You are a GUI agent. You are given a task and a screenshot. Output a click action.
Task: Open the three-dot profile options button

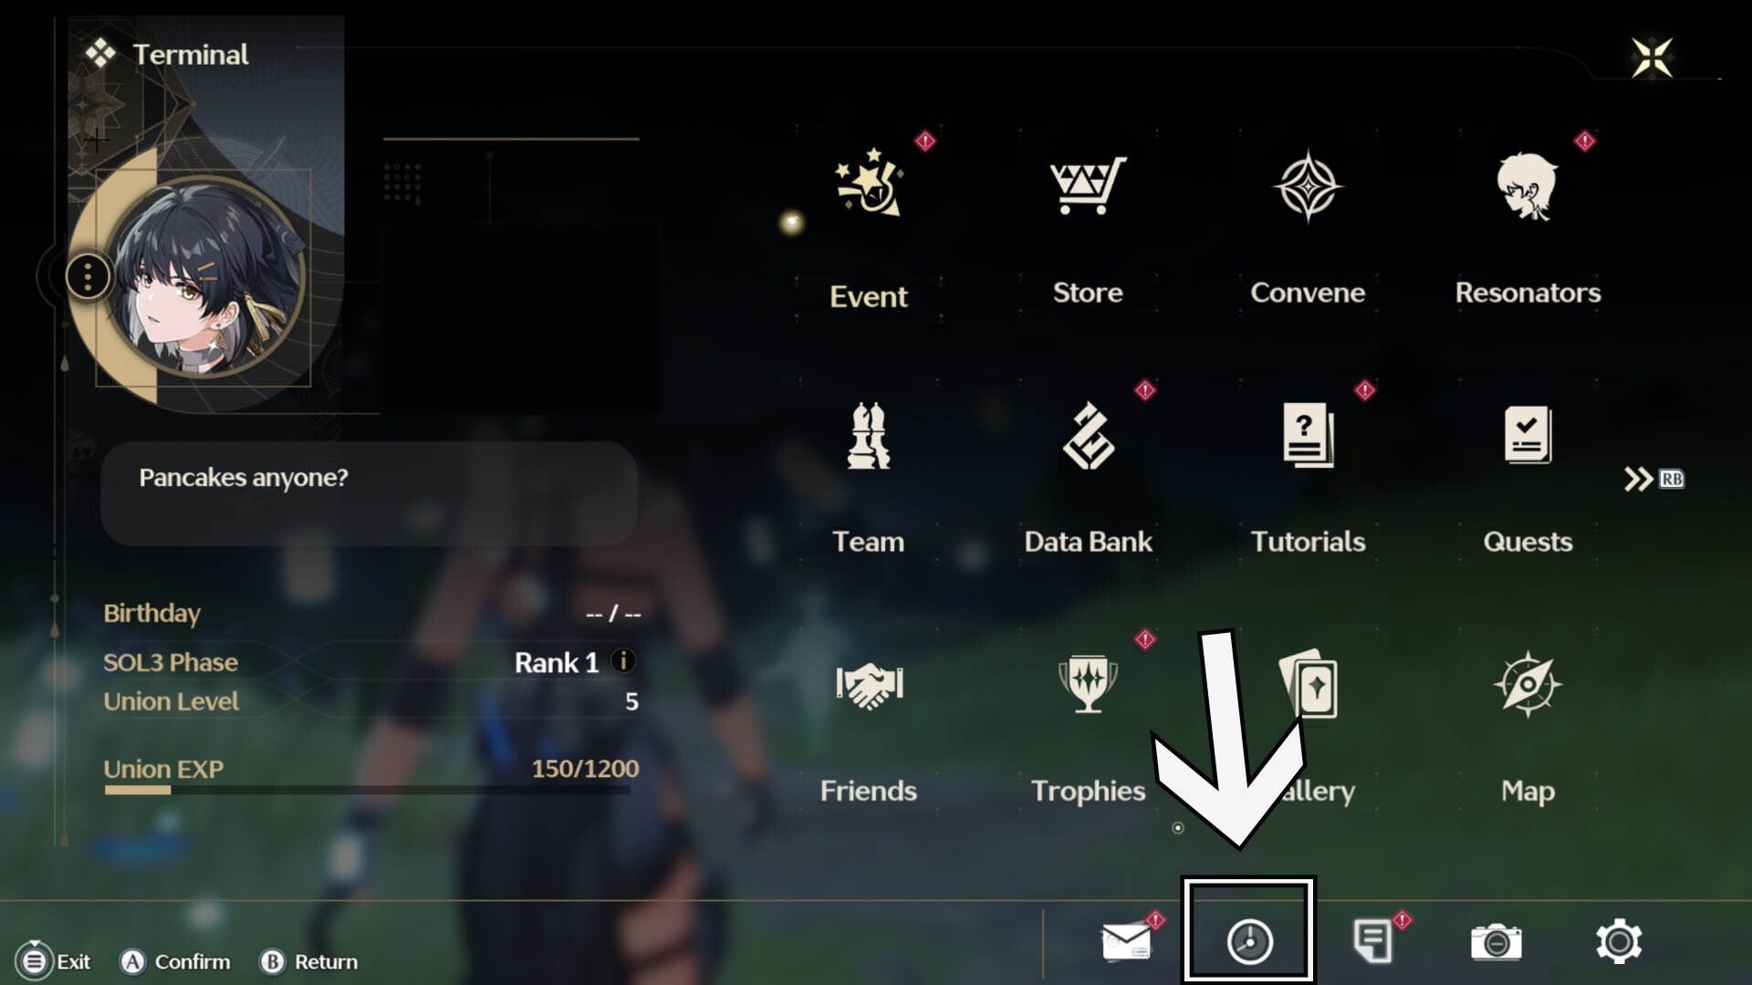88,275
